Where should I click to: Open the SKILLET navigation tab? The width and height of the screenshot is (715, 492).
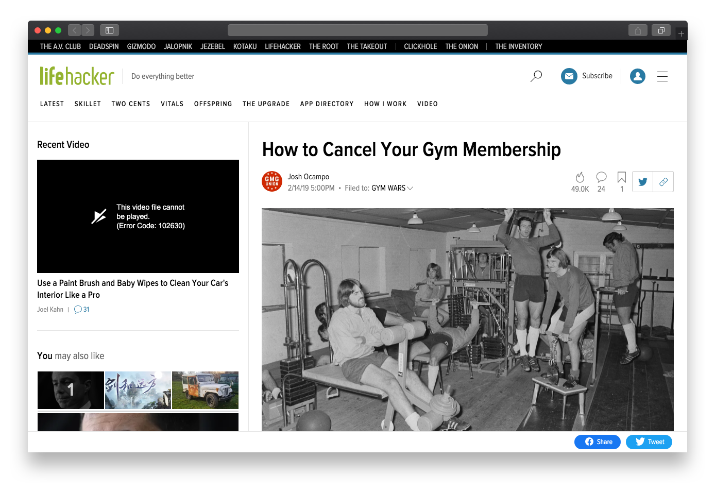pyautogui.click(x=88, y=104)
